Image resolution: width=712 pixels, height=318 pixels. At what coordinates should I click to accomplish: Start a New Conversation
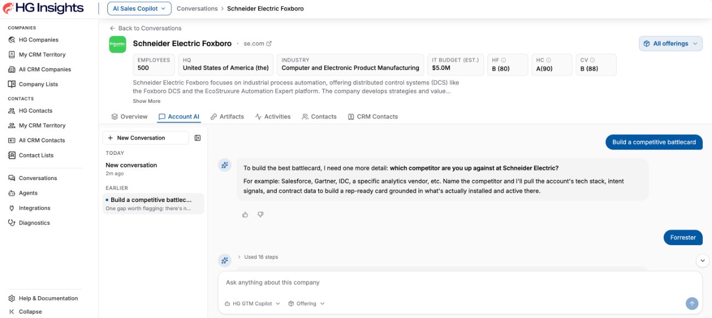(x=146, y=138)
